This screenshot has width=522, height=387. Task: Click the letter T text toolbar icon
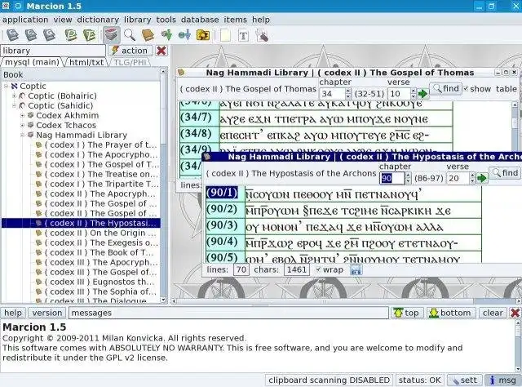(243, 35)
